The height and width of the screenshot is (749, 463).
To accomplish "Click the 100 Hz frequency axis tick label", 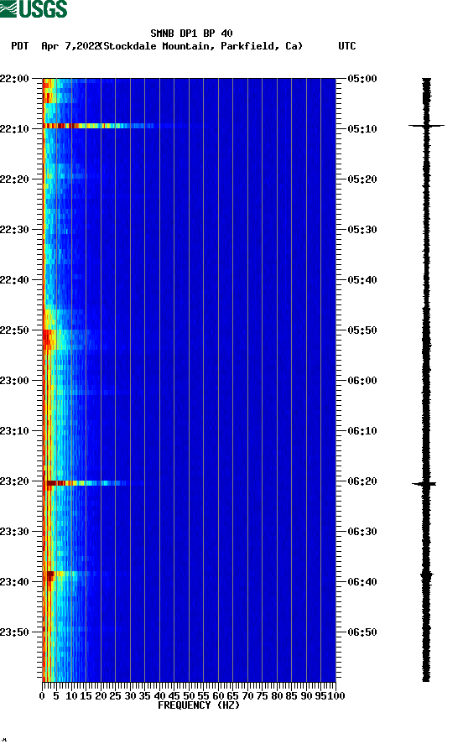I will (x=336, y=696).
